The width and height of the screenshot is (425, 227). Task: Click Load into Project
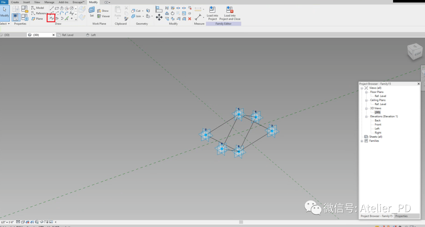coord(212,13)
